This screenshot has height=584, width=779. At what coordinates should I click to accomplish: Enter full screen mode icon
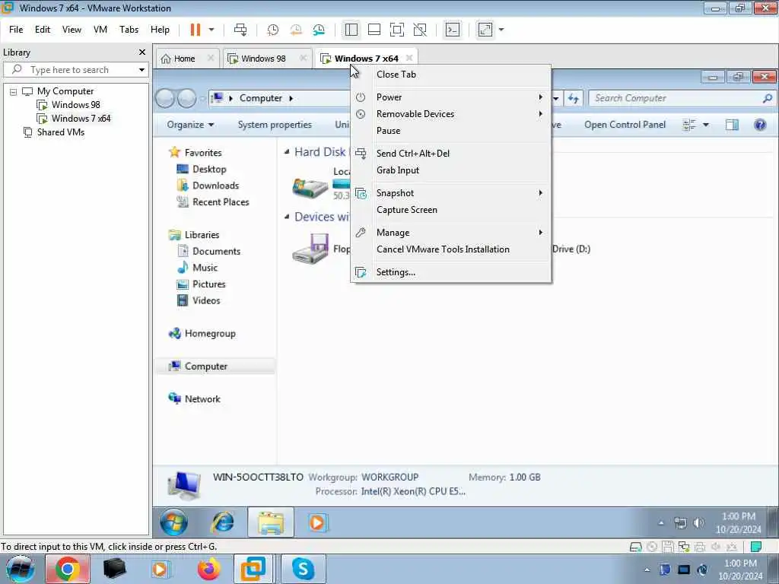(x=397, y=30)
